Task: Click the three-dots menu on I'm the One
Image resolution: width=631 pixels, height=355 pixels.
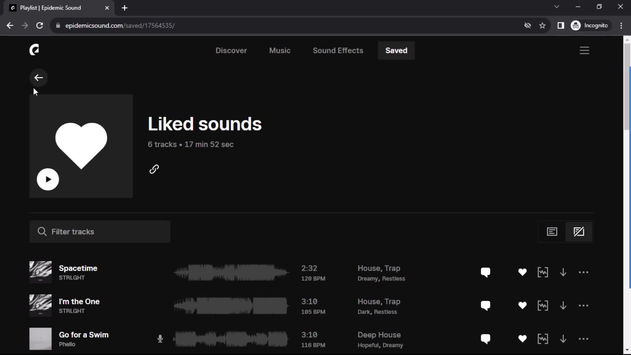Action: (x=584, y=304)
